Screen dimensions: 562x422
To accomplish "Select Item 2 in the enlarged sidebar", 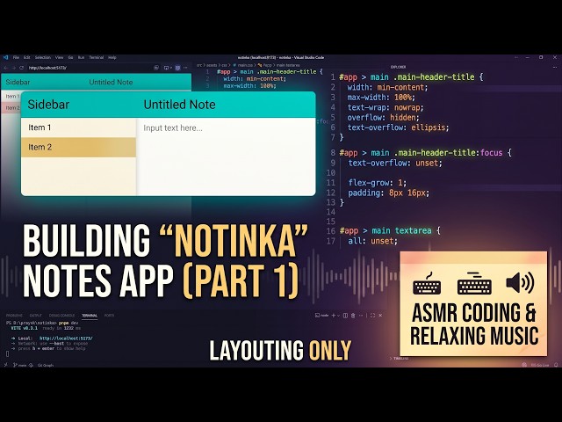I will (x=78, y=147).
